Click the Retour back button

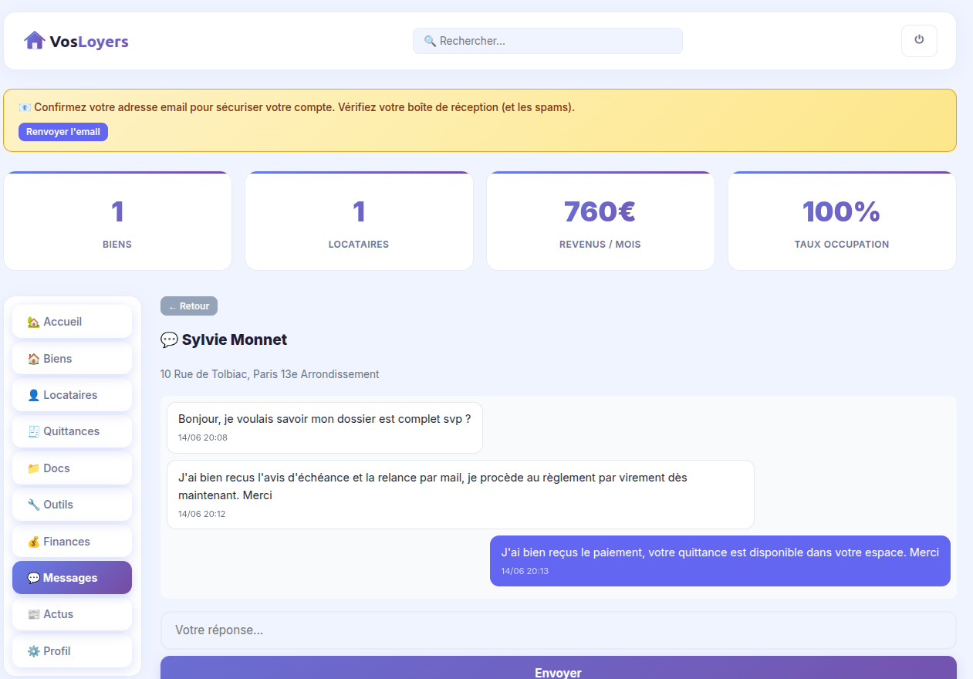tap(189, 306)
